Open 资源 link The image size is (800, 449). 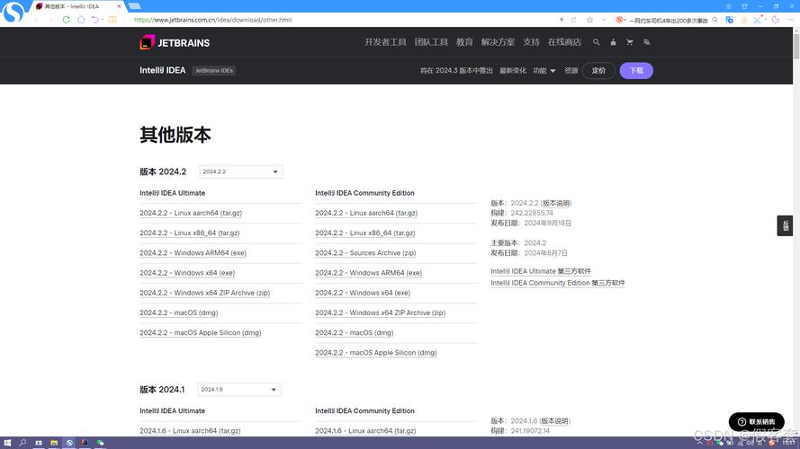(x=571, y=71)
